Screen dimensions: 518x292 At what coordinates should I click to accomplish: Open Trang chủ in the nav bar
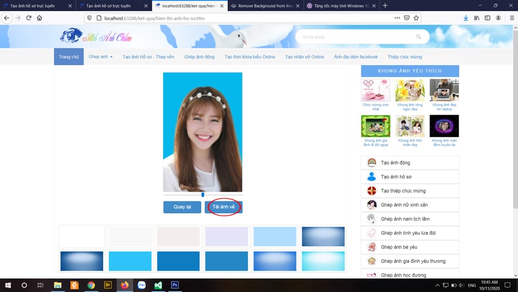coord(69,56)
